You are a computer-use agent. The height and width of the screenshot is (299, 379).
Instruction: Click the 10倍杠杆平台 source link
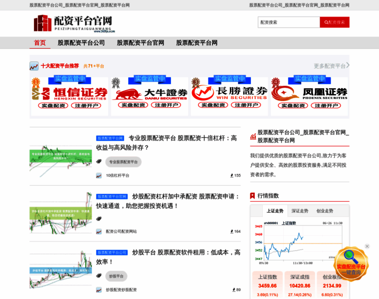[x=118, y=175]
